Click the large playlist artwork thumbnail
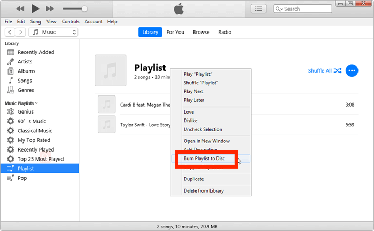Image resolution: width=374 pixels, height=231 pixels. pyautogui.click(x=111, y=70)
